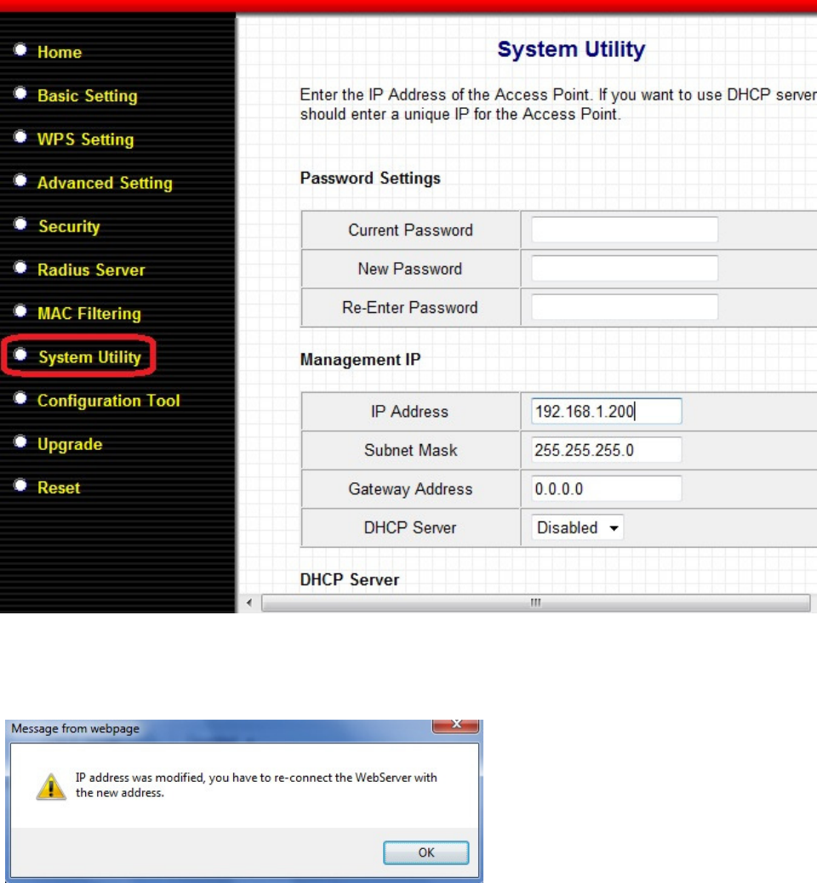Viewport: 817px width, 883px height.
Task: Click the Subnet Mask label
Action: [x=410, y=451]
